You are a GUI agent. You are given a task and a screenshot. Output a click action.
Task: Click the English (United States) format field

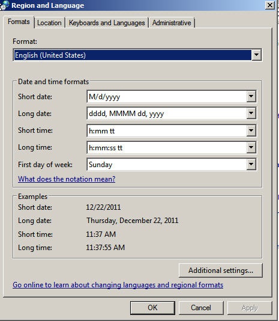133,55
